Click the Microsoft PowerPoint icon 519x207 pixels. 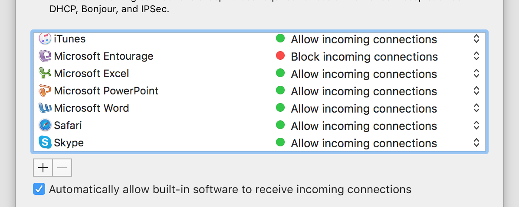pyautogui.click(x=45, y=91)
